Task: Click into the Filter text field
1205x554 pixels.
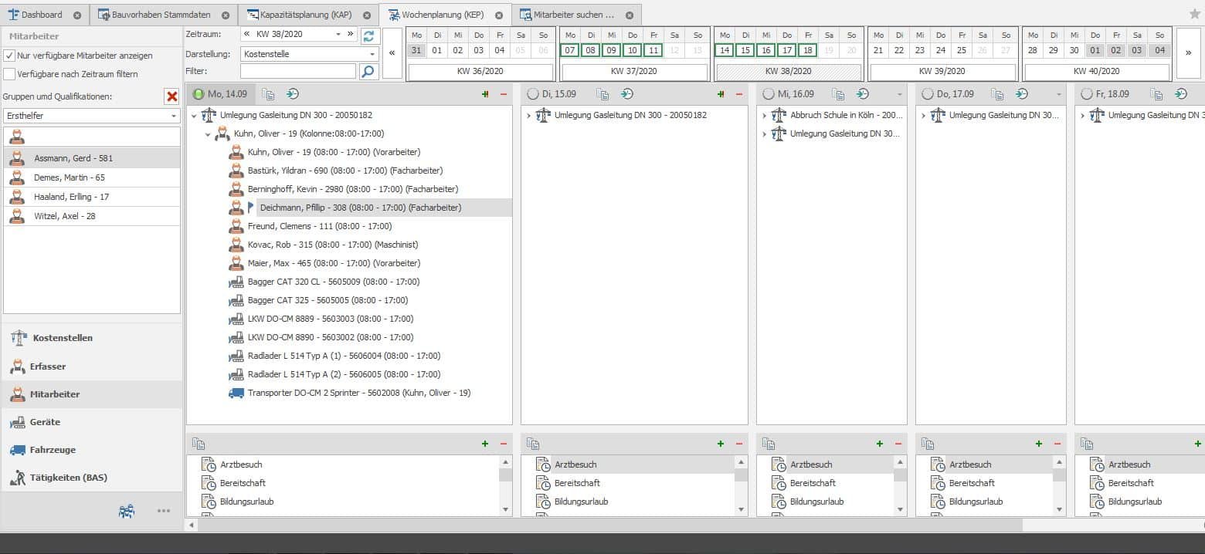Action: (297, 71)
